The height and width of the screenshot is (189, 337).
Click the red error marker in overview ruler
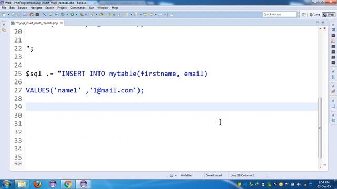(x=324, y=28)
